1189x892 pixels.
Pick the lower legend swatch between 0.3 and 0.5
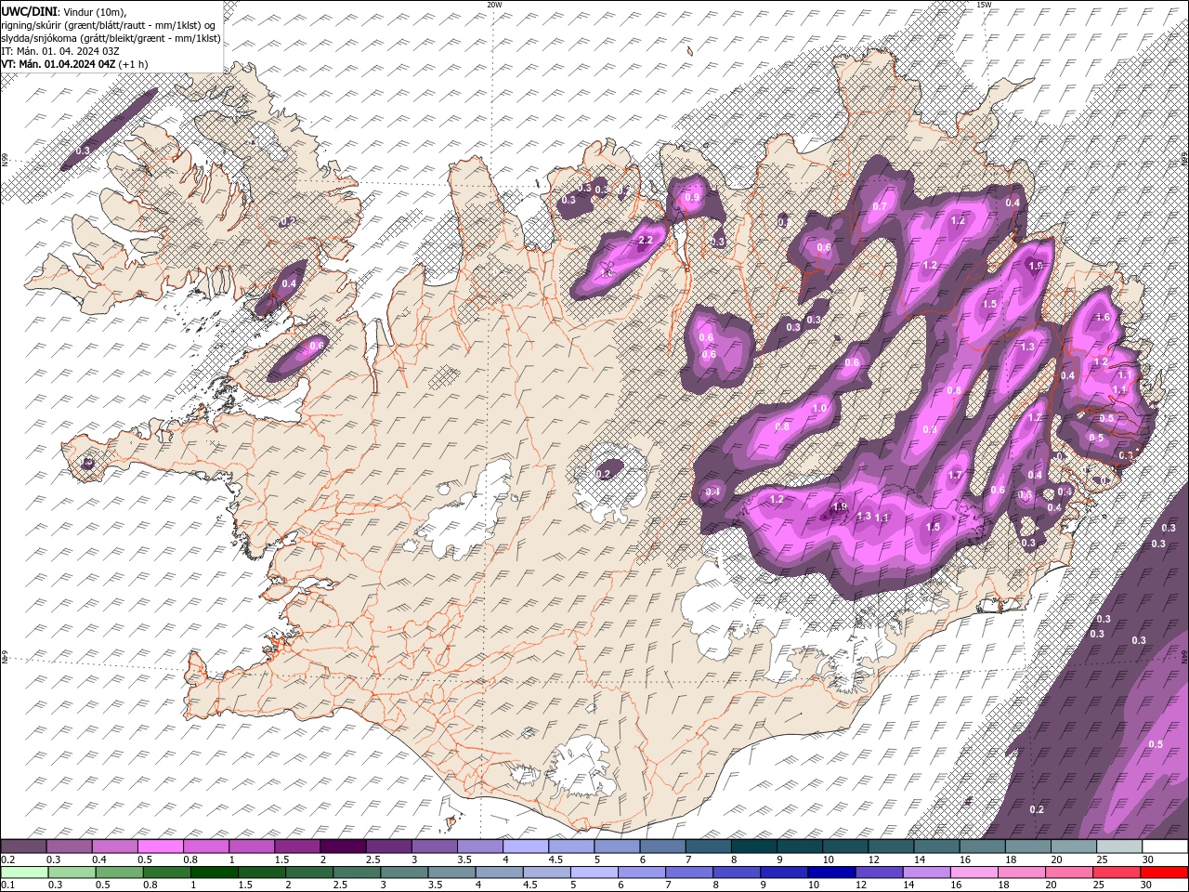pos(72,872)
